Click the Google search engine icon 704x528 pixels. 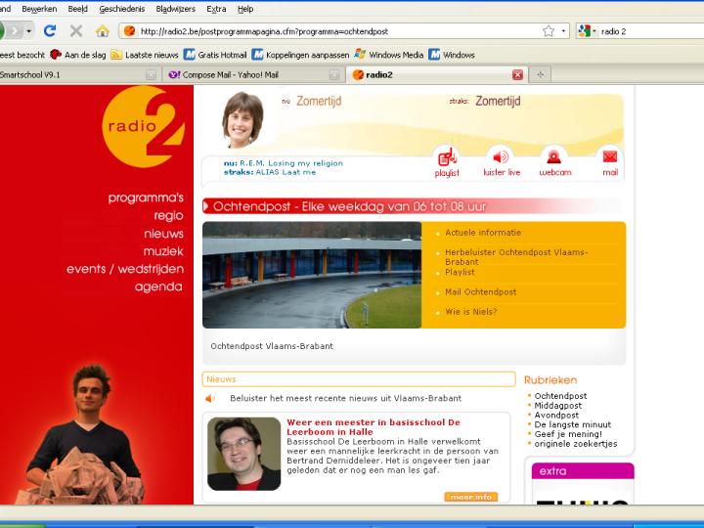point(584,31)
